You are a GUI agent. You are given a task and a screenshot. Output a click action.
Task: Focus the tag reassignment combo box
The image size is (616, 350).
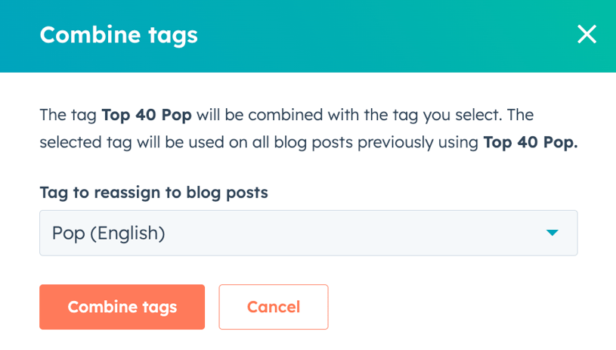click(x=308, y=233)
